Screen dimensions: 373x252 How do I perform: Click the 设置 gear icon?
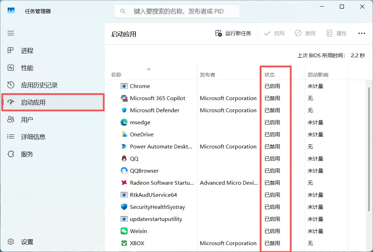[11, 242]
